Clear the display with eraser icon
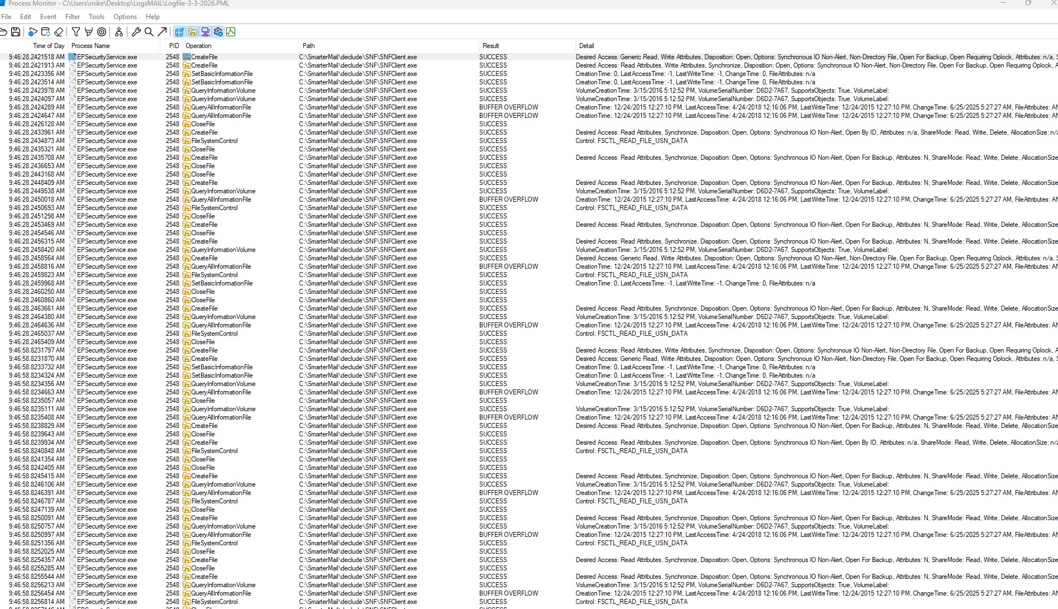This screenshot has height=609, width=1058. click(x=59, y=32)
